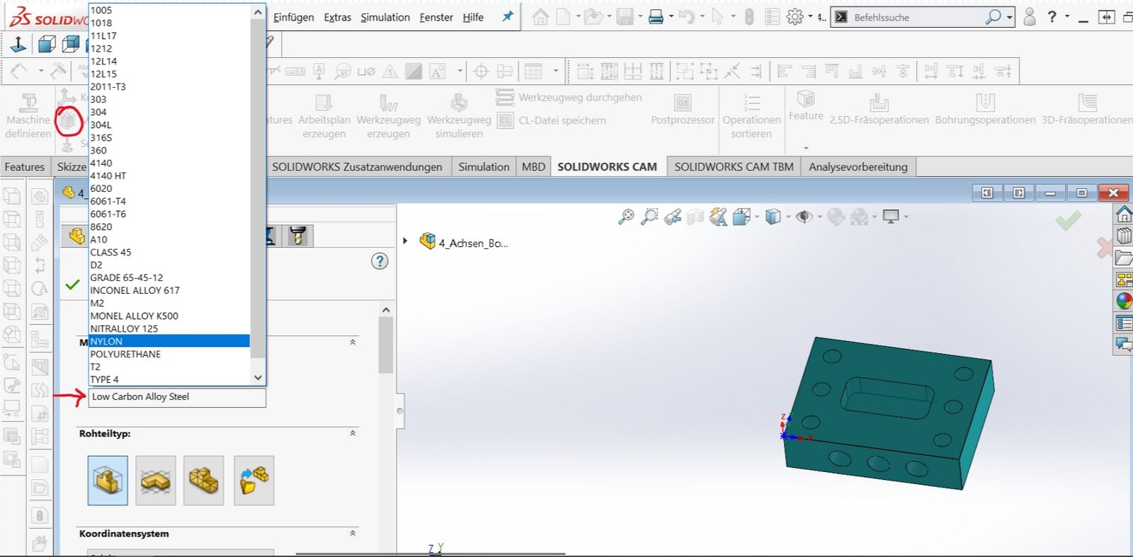
Task: Click the circled stock manager icon
Action: tap(68, 121)
